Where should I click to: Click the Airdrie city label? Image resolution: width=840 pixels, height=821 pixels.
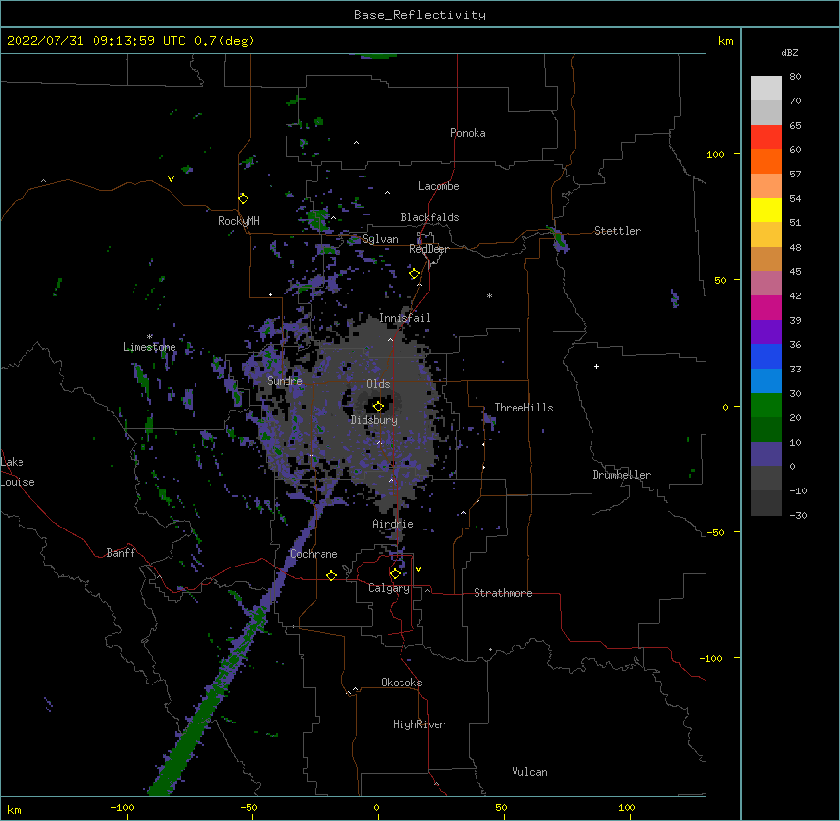(393, 524)
